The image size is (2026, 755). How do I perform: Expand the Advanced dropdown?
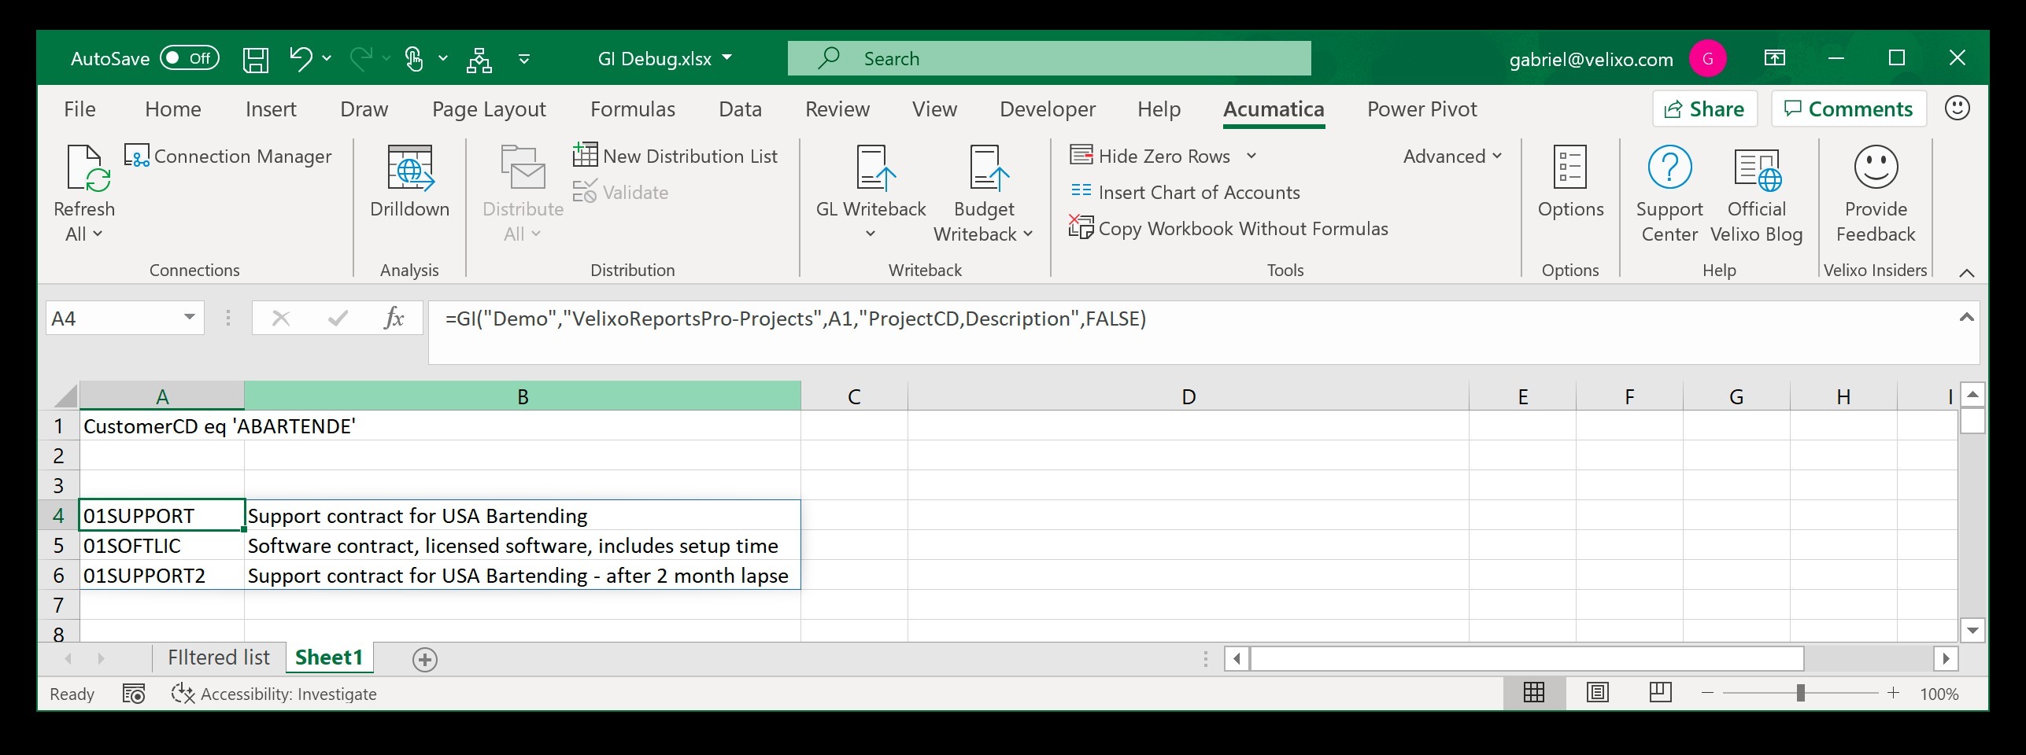coord(1452,156)
